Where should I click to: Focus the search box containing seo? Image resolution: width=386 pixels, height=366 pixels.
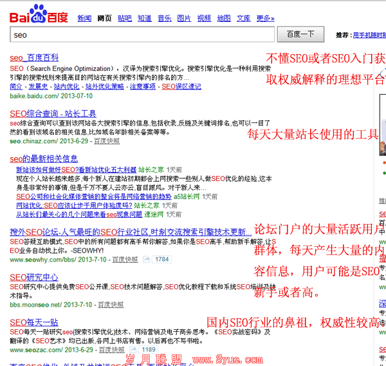142,35
